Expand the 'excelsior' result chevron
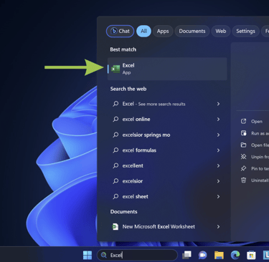The height and width of the screenshot is (262, 269). pos(218,181)
